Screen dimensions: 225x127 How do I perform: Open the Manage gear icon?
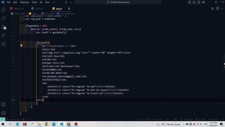4,113
